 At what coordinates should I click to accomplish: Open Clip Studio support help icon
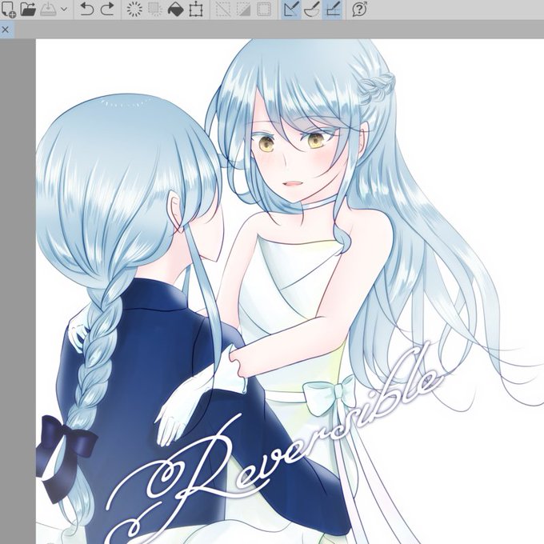(x=359, y=10)
